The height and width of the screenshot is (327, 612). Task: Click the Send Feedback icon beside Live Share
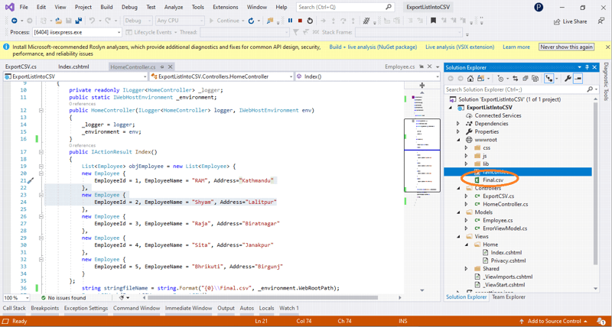coord(601,21)
